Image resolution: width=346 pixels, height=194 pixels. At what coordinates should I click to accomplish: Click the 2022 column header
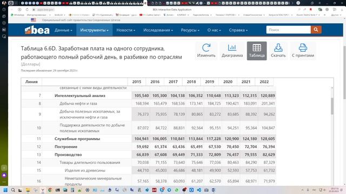click(x=264, y=81)
